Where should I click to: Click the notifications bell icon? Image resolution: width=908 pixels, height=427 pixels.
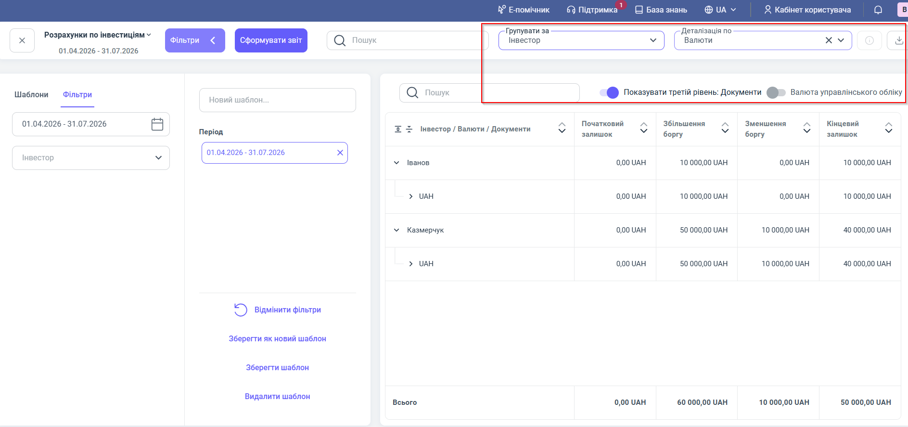click(878, 10)
